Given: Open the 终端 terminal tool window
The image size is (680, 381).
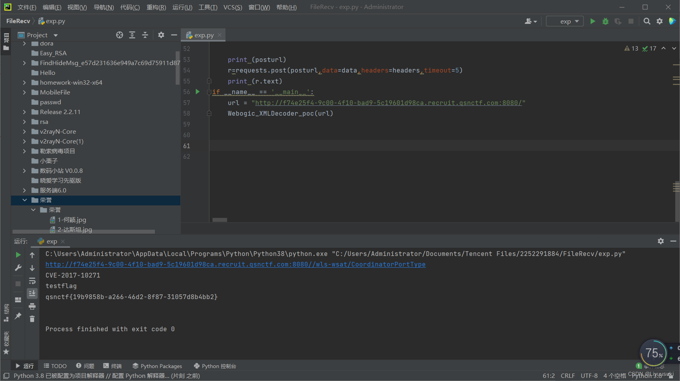Looking at the screenshot, I should point(113,366).
